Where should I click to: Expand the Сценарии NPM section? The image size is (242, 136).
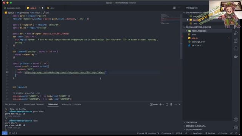tap(193, 130)
